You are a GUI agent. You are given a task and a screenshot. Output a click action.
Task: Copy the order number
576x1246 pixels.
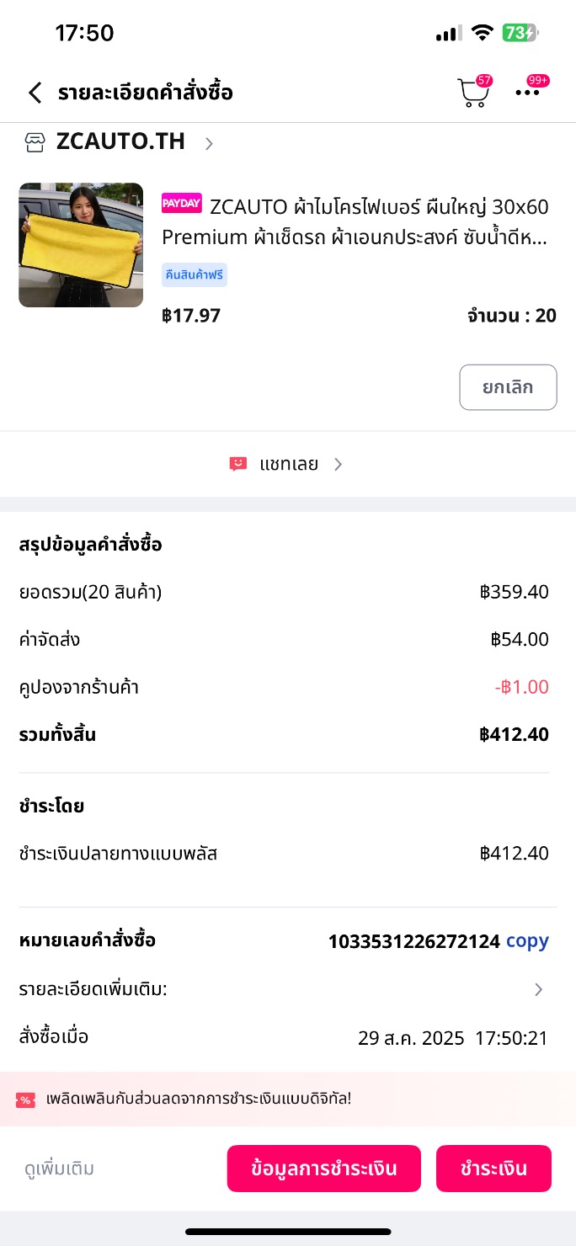[527, 941]
